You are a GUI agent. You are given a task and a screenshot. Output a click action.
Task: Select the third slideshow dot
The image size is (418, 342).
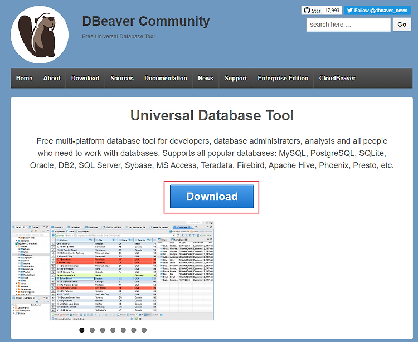103,330
